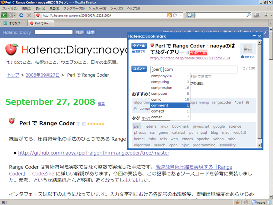
Task: Click the windows-stack toolbar icon
Action: coord(257,15)
